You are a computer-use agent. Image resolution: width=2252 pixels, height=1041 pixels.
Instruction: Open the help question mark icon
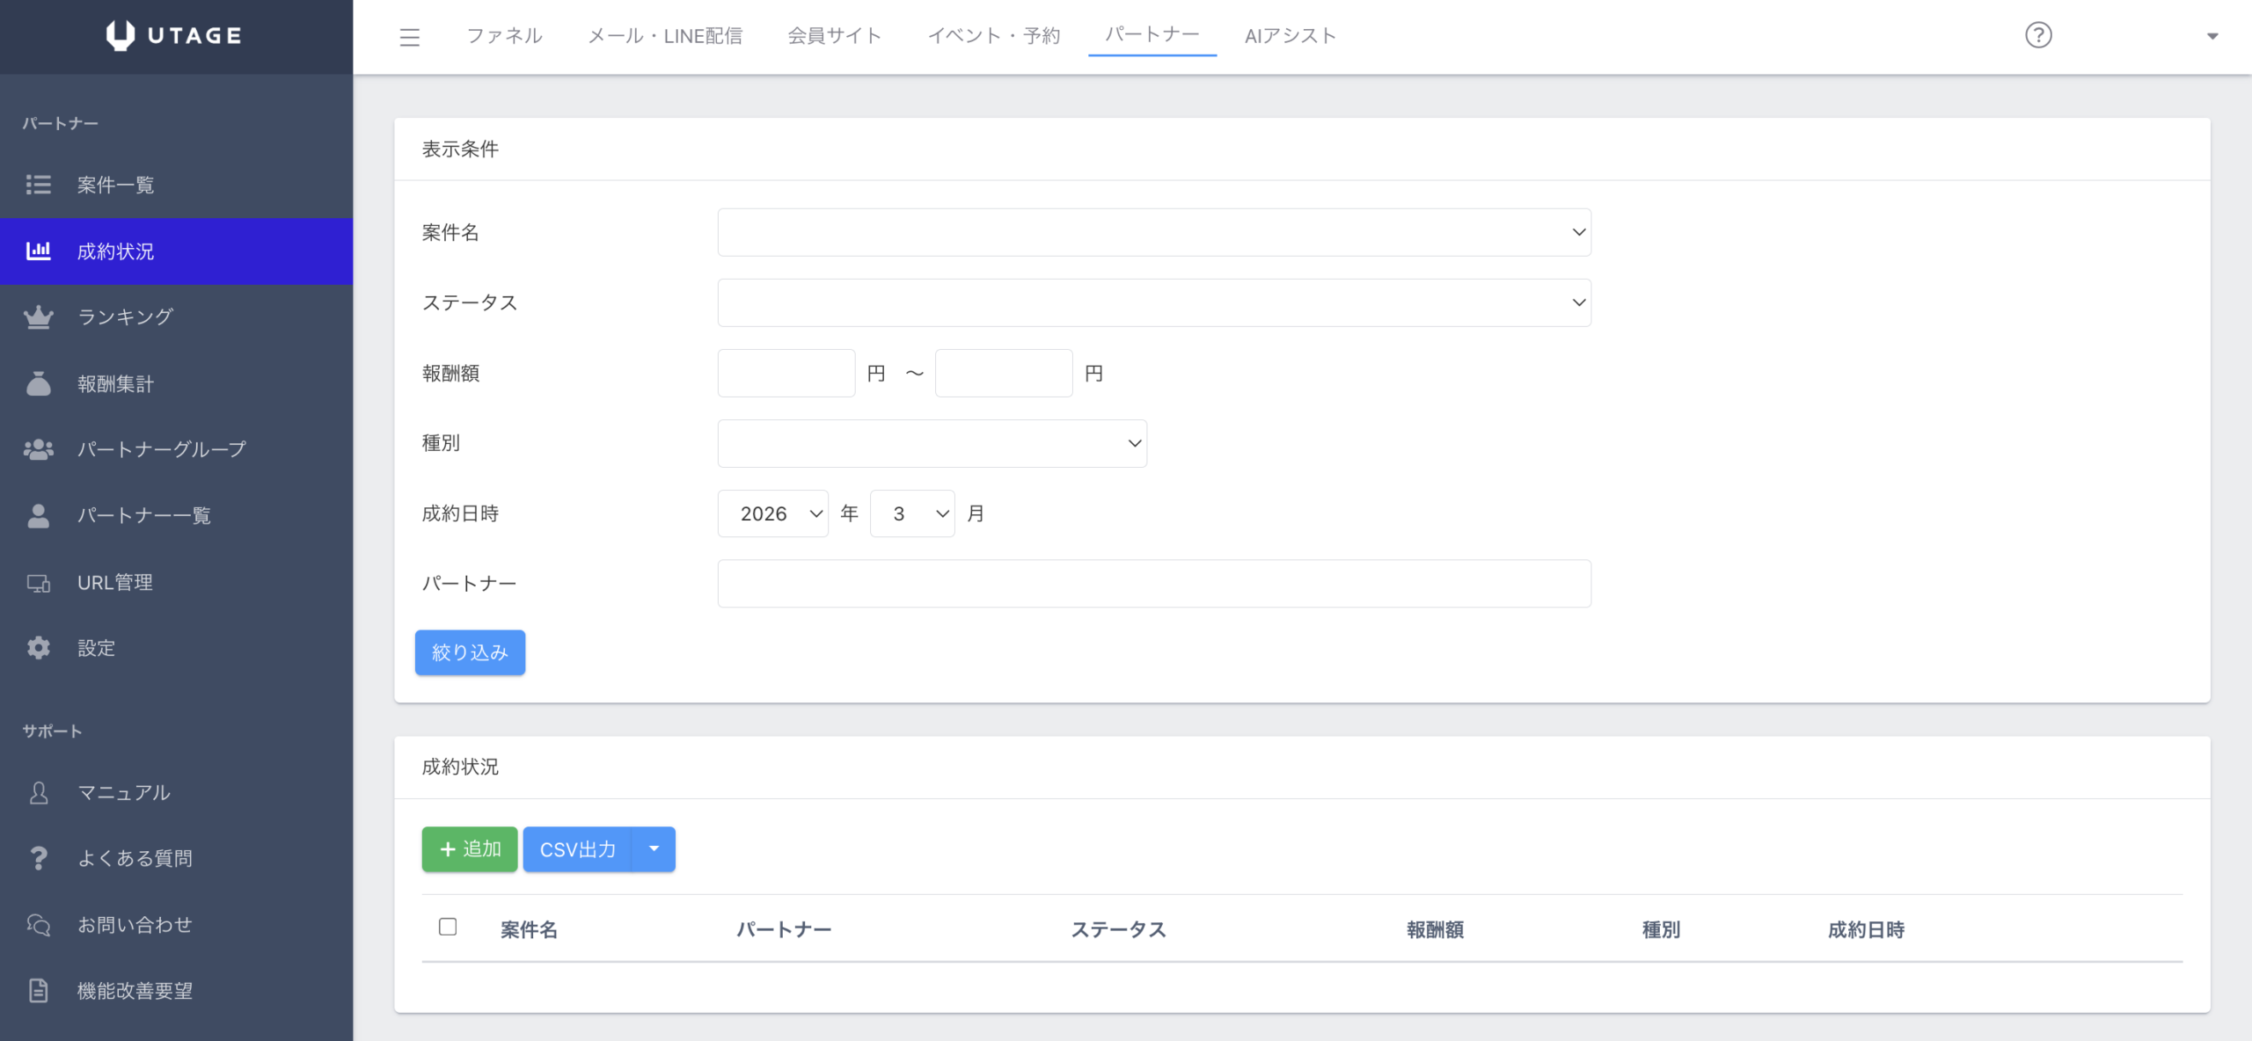pyautogui.click(x=2037, y=35)
